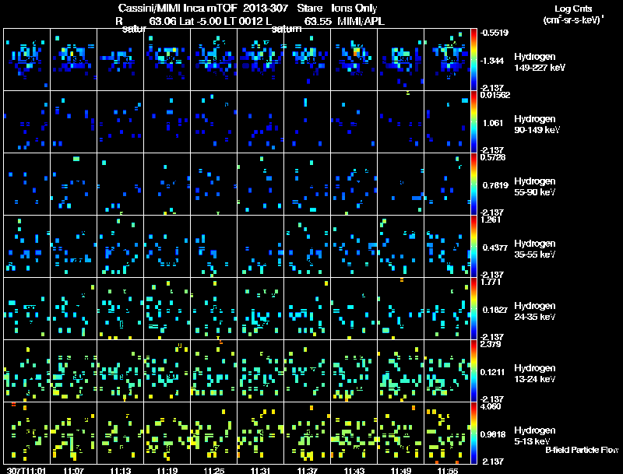Screen dimensions: 623x474
Task: Click the 'B-field Particle Flow' label
Action: [x=582, y=450]
